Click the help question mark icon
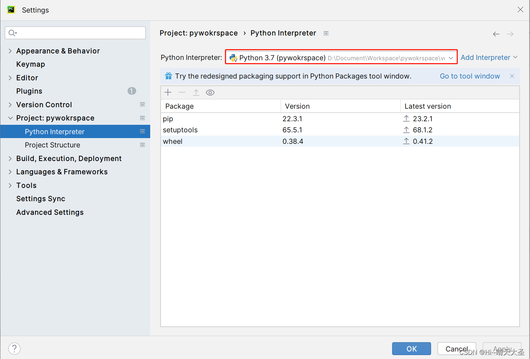Image resolution: width=530 pixels, height=359 pixels. point(14,349)
